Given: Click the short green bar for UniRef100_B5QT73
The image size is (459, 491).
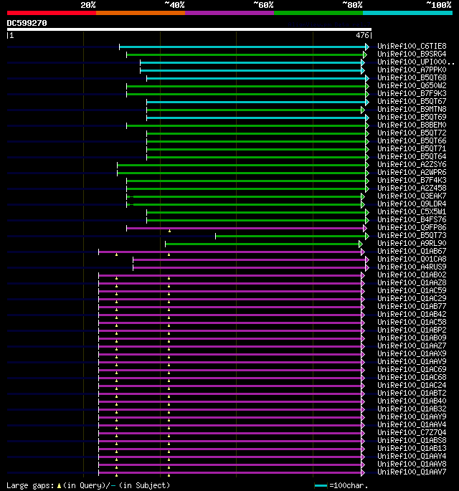Looking at the screenshot, I should pos(290,236).
